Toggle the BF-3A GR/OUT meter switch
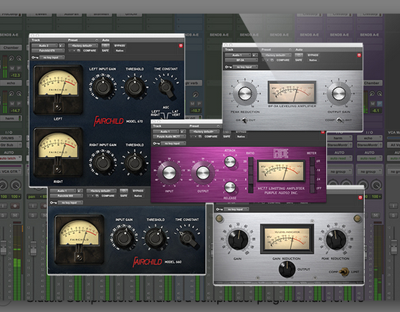The width and height of the screenshot is (400, 312). click(x=244, y=120)
